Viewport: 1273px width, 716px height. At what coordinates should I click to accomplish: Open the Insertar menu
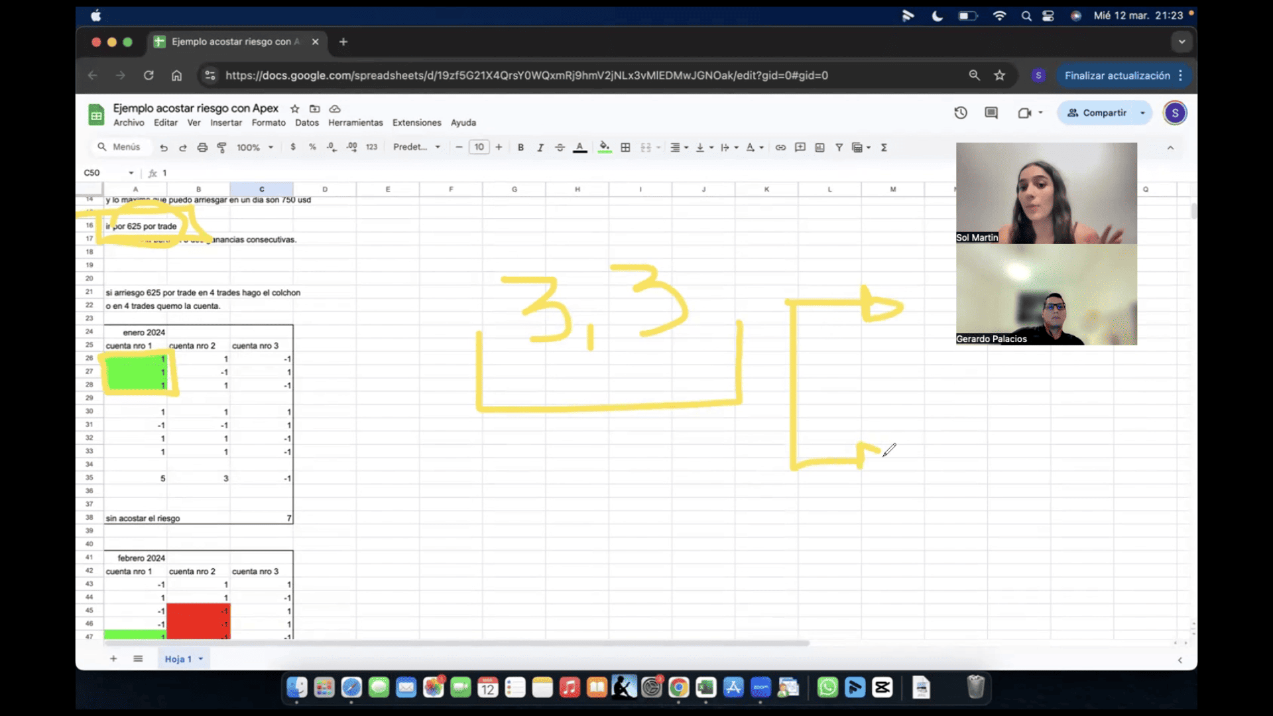coord(226,123)
